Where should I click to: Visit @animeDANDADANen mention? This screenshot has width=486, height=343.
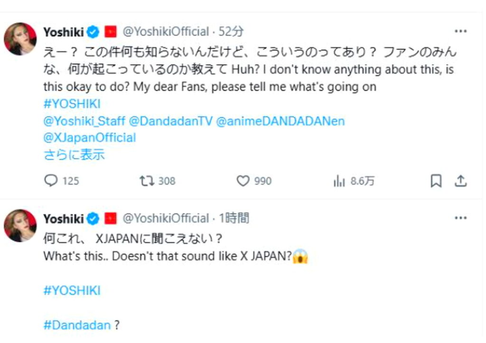(280, 121)
